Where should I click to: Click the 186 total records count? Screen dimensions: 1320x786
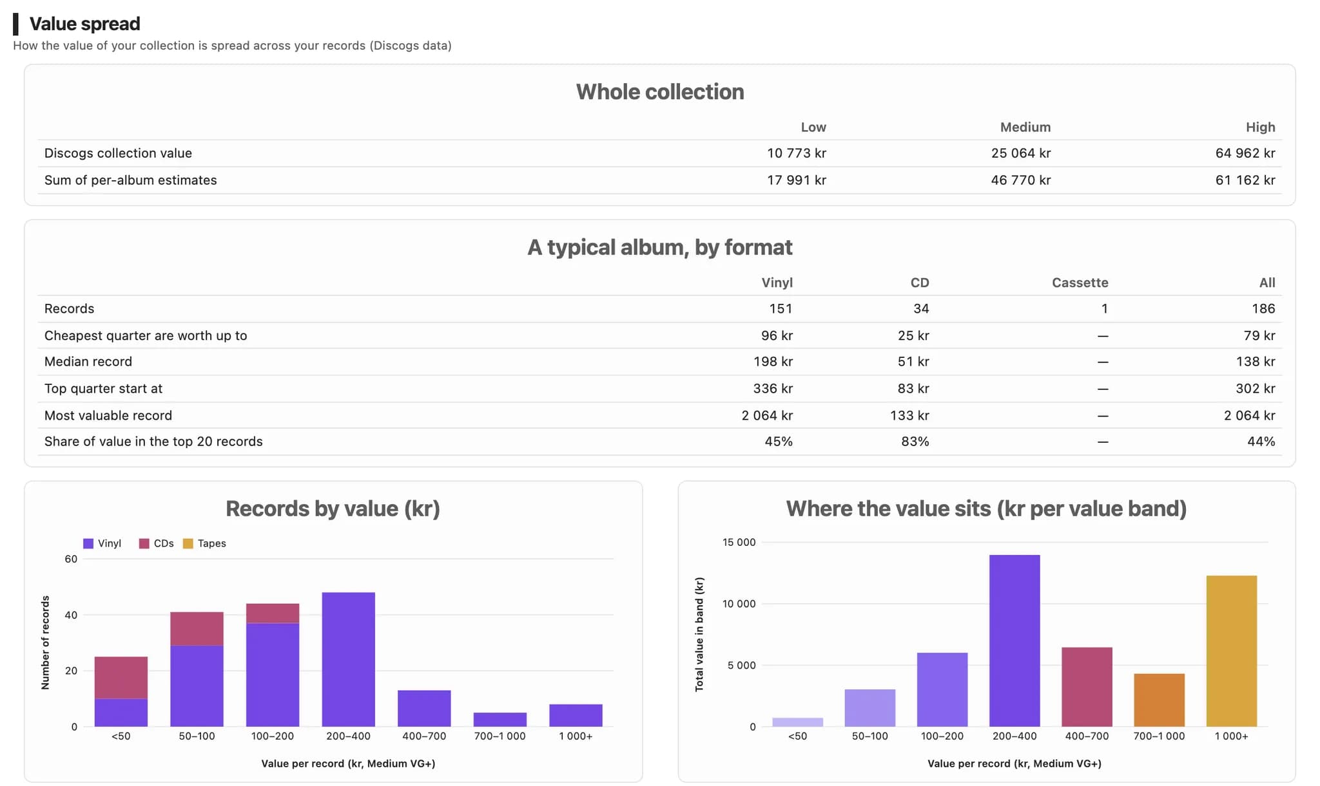[1263, 308]
